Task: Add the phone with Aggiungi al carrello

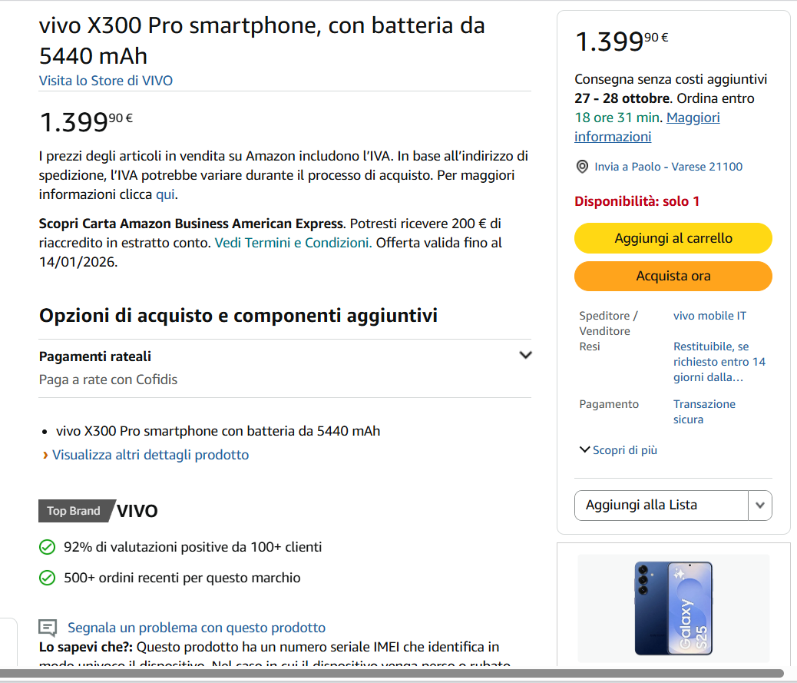Action: click(x=673, y=238)
